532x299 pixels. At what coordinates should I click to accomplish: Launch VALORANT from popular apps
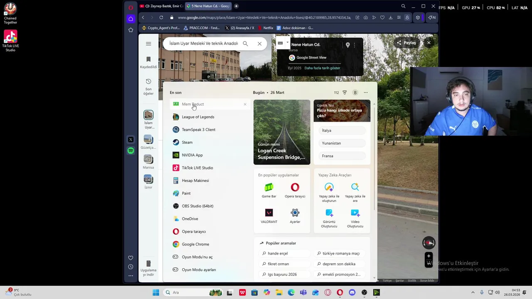[269, 216]
